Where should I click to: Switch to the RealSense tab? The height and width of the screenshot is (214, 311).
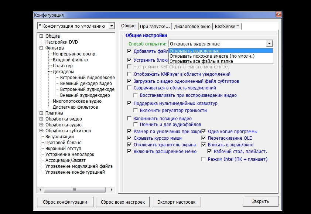coord(227,26)
